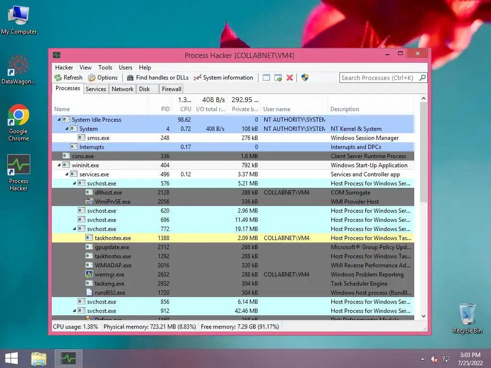
Task: Collapse svchost.exe PID 912 node
Action: (x=74, y=310)
